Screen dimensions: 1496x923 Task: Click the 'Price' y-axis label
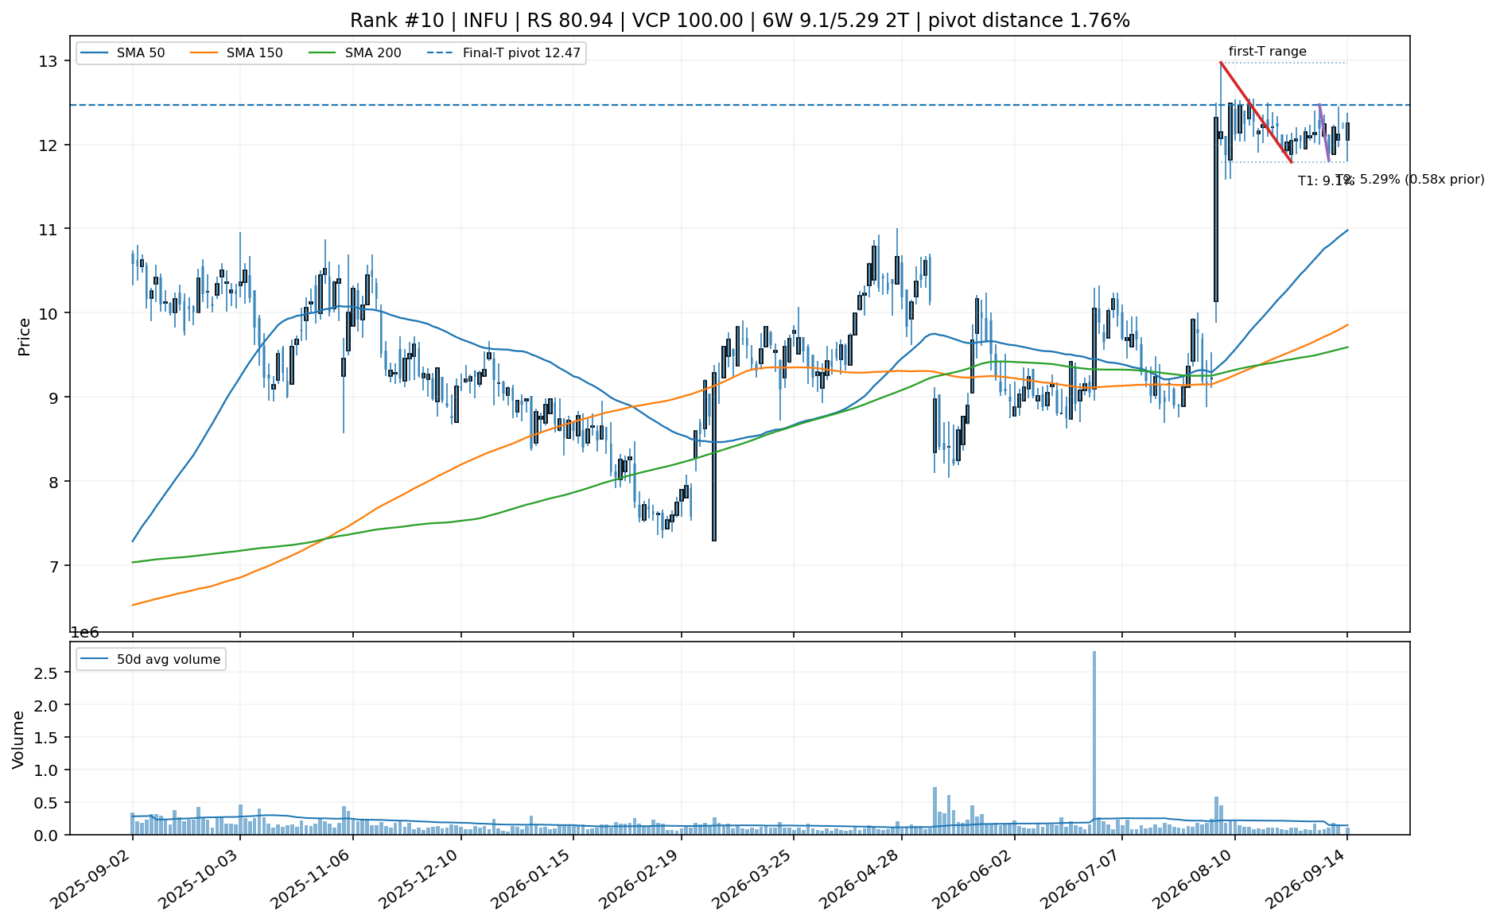(x=25, y=336)
